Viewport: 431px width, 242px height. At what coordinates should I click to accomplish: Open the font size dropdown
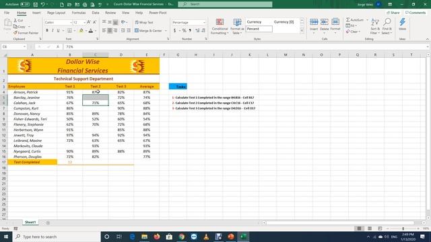(84, 22)
